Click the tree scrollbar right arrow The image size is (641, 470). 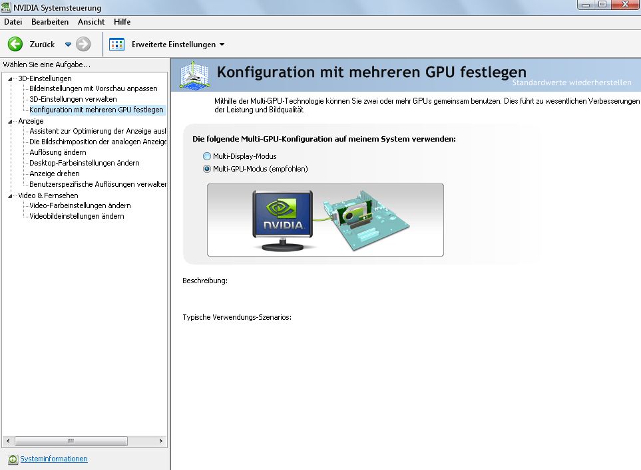coord(161,441)
